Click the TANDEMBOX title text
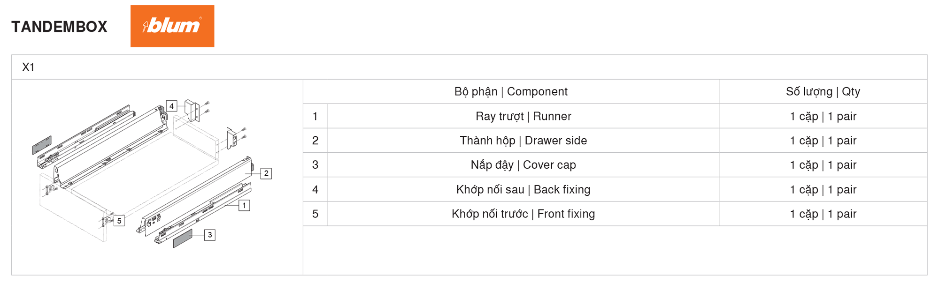 59,27
